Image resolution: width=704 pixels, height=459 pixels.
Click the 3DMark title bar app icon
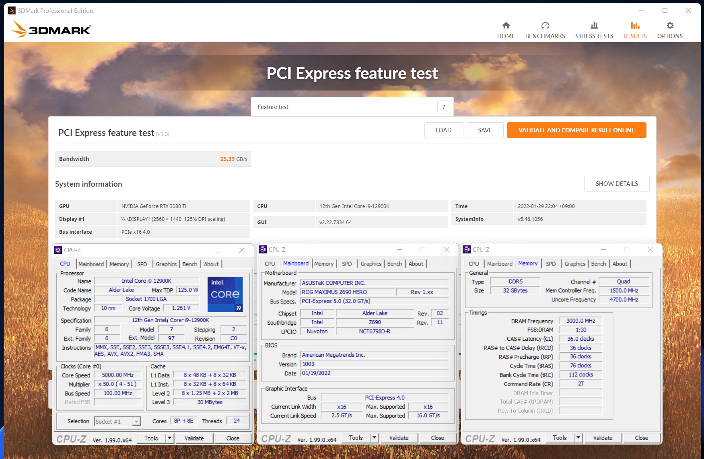(11, 10)
